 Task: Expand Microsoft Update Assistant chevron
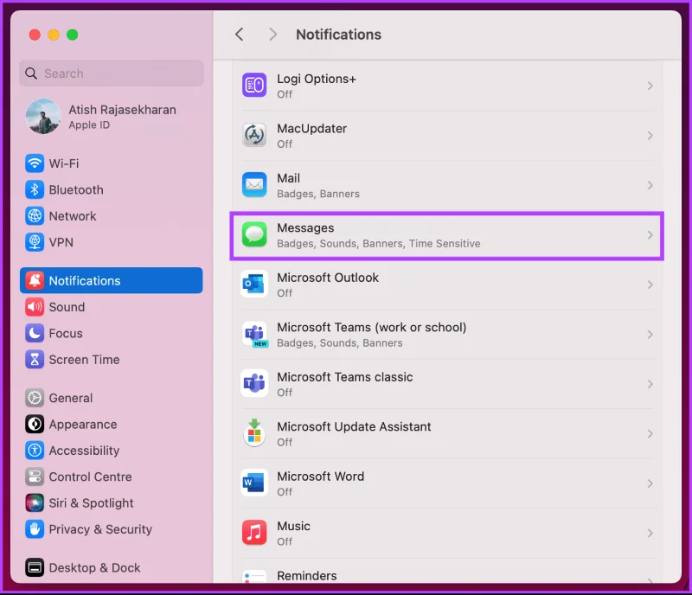[650, 434]
